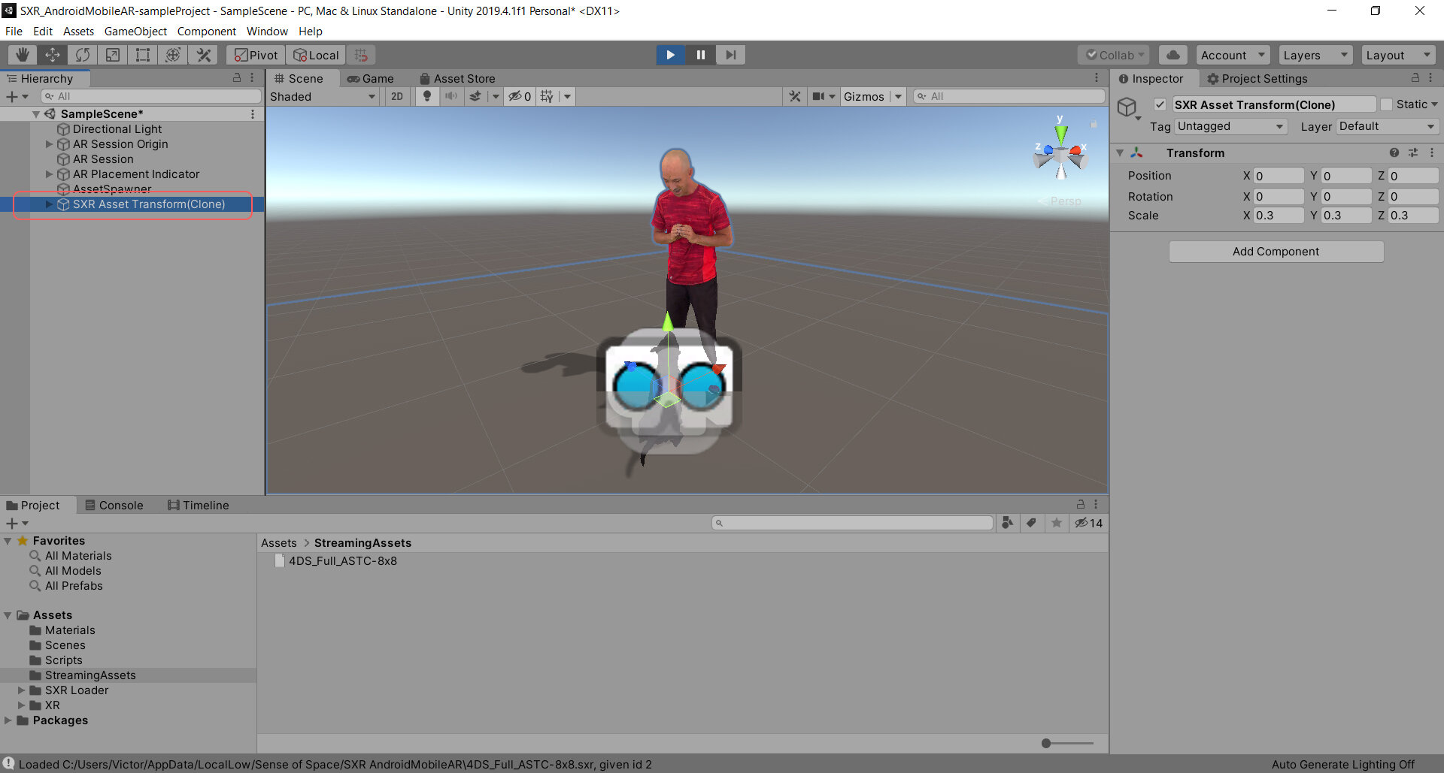
Task: Toggle scene lighting bulb icon
Action: pyautogui.click(x=427, y=96)
